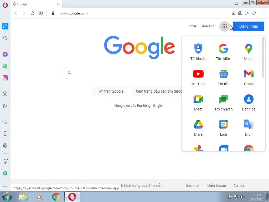Open the Opera main menu logo

[x=5, y=5]
